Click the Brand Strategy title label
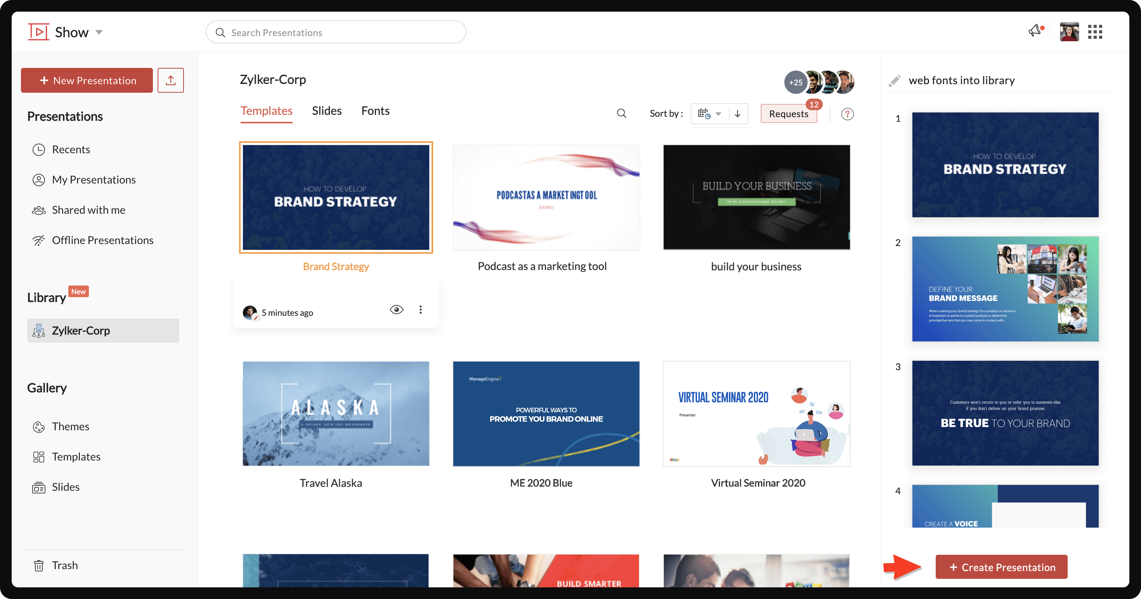This screenshot has width=1141, height=599. coord(336,266)
